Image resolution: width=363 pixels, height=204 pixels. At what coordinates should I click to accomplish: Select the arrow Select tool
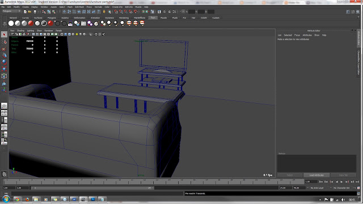pyautogui.click(x=4, y=35)
